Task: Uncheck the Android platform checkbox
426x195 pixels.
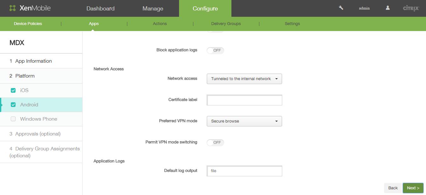Action: pyautogui.click(x=13, y=105)
